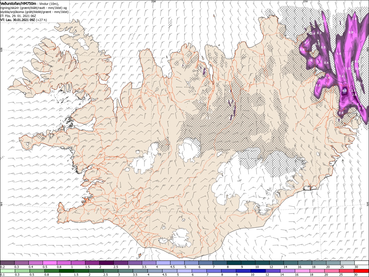
Task: Pick bright pink swatch between 0.5 and 0.8
Action: click(x=50, y=263)
